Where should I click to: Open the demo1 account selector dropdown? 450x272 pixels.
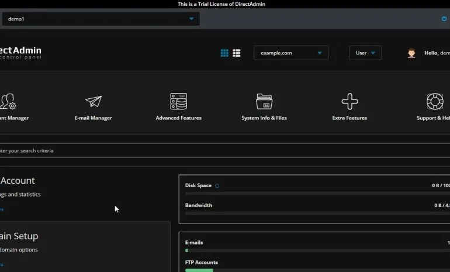tap(101, 19)
